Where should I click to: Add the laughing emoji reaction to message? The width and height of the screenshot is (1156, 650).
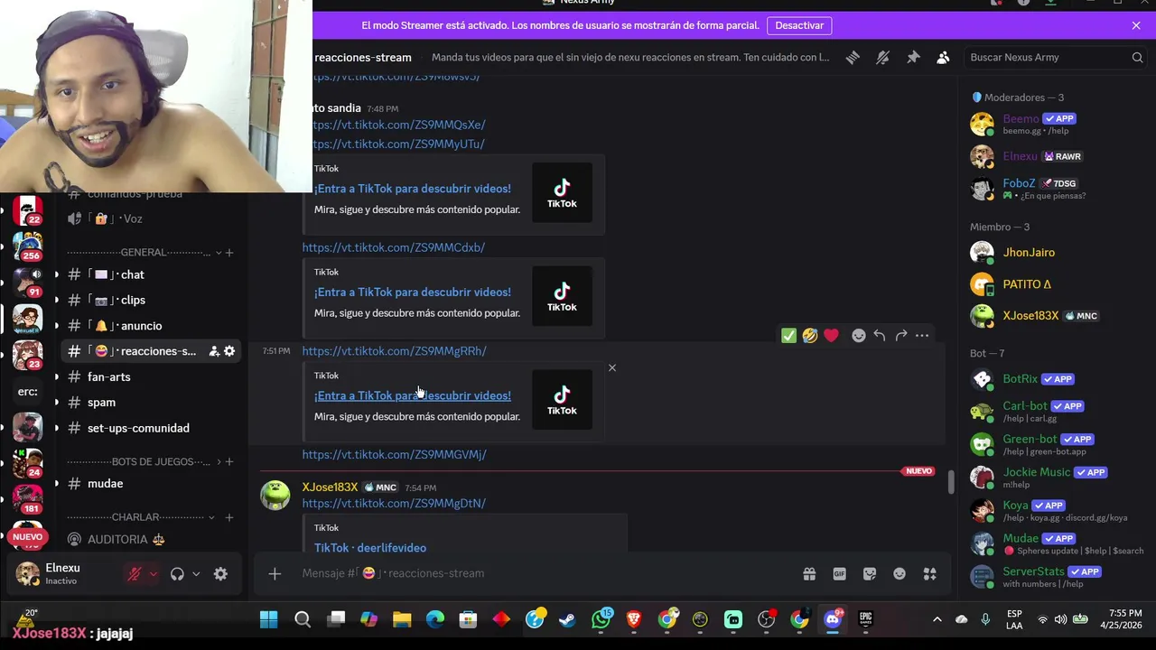(810, 335)
